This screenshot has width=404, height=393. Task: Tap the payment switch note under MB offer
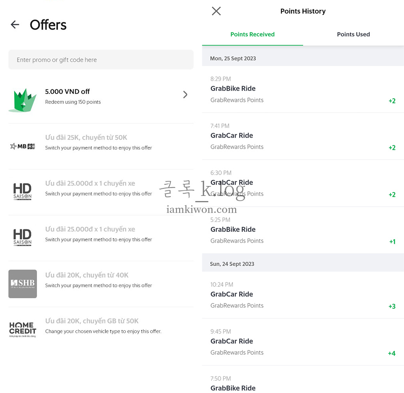(98, 148)
